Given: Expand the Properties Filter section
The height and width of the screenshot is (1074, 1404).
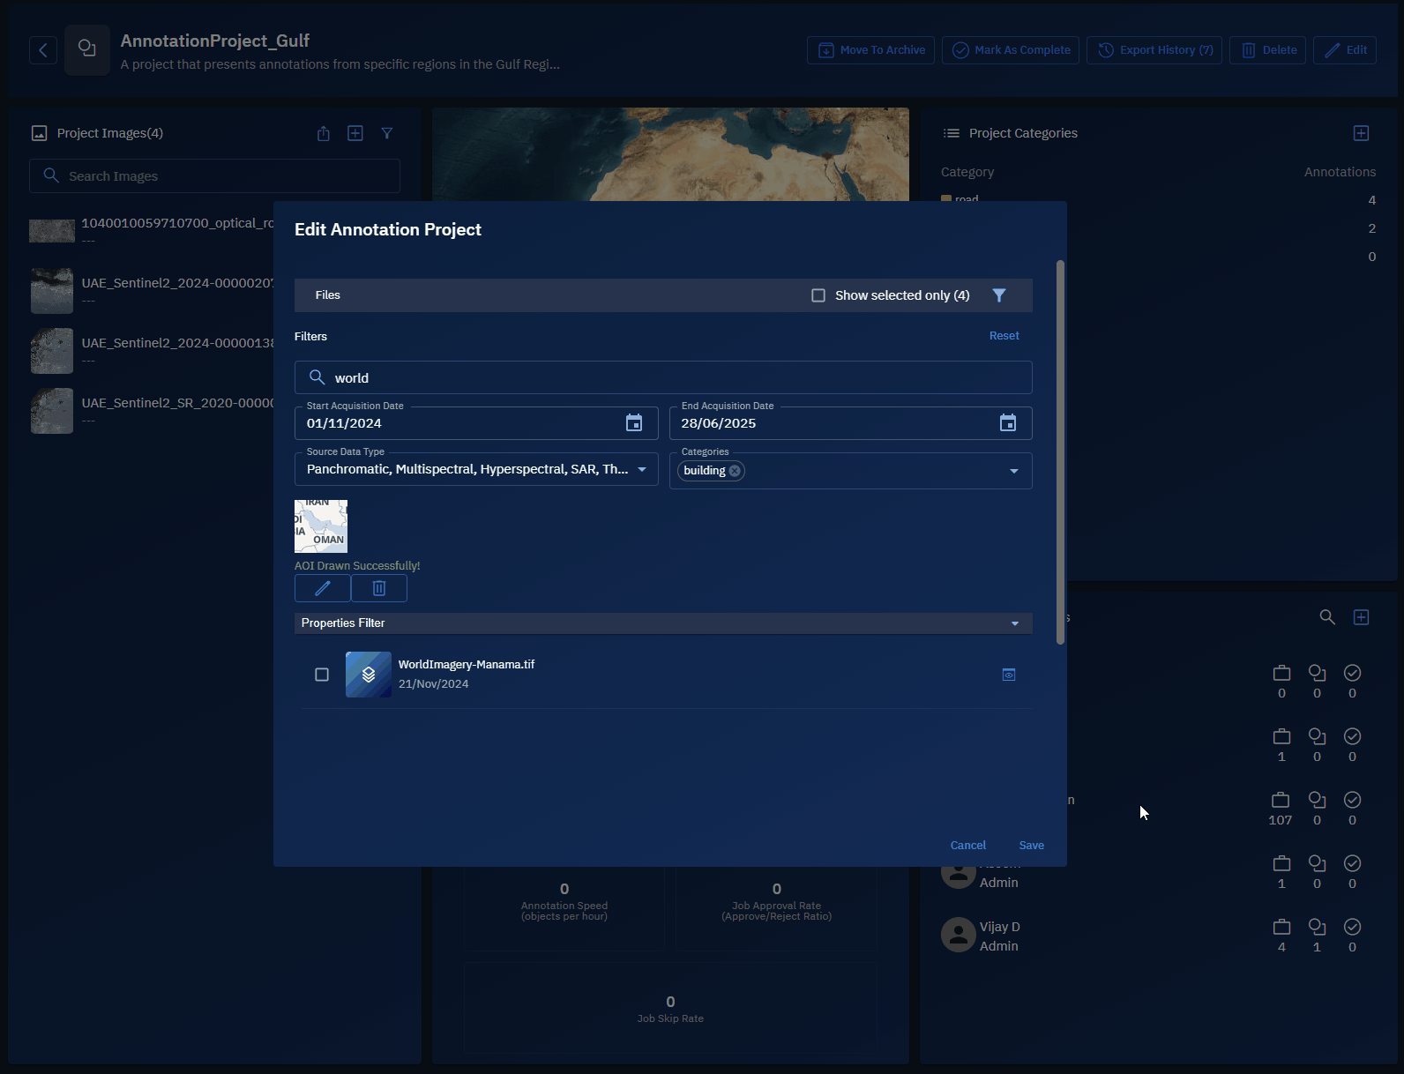Looking at the screenshot, I should 1014,623.
